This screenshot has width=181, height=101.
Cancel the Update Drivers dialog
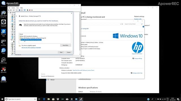68,52
